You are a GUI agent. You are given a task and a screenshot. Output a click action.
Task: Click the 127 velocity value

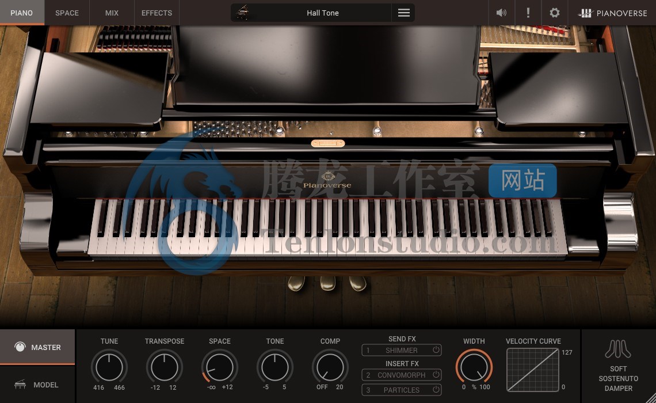567,352
